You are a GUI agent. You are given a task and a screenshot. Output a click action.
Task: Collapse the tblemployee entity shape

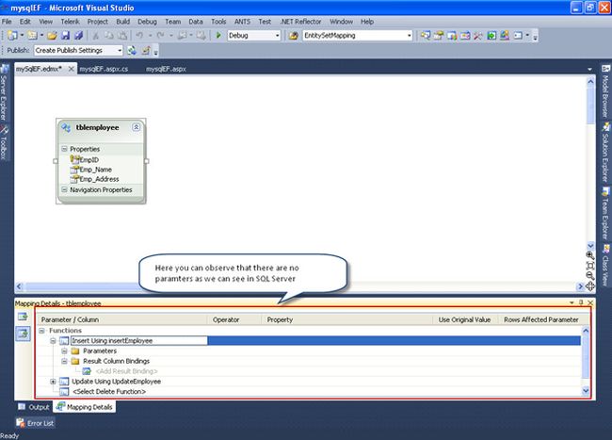coord(136,127)
